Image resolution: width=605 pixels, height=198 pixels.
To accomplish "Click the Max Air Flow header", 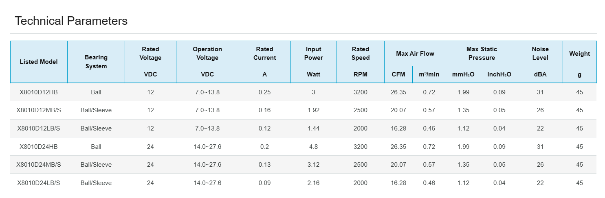I will [x=415, y=54].
